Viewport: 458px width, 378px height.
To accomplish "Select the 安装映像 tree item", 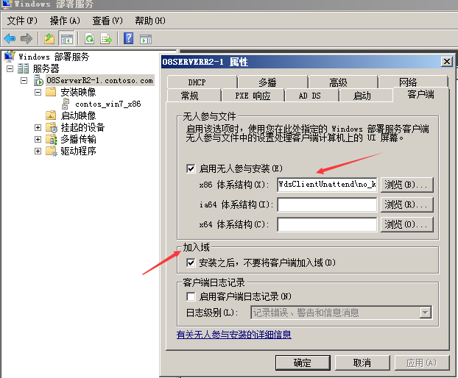I will click(78, 92).
